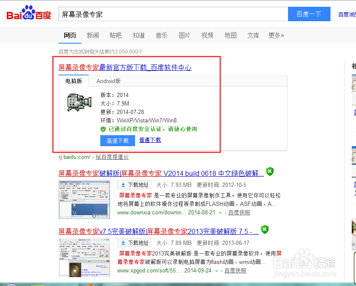Click the green security shield icon
Image resolution: width=356 pixels, height=286 pixels.
point(103,129)
